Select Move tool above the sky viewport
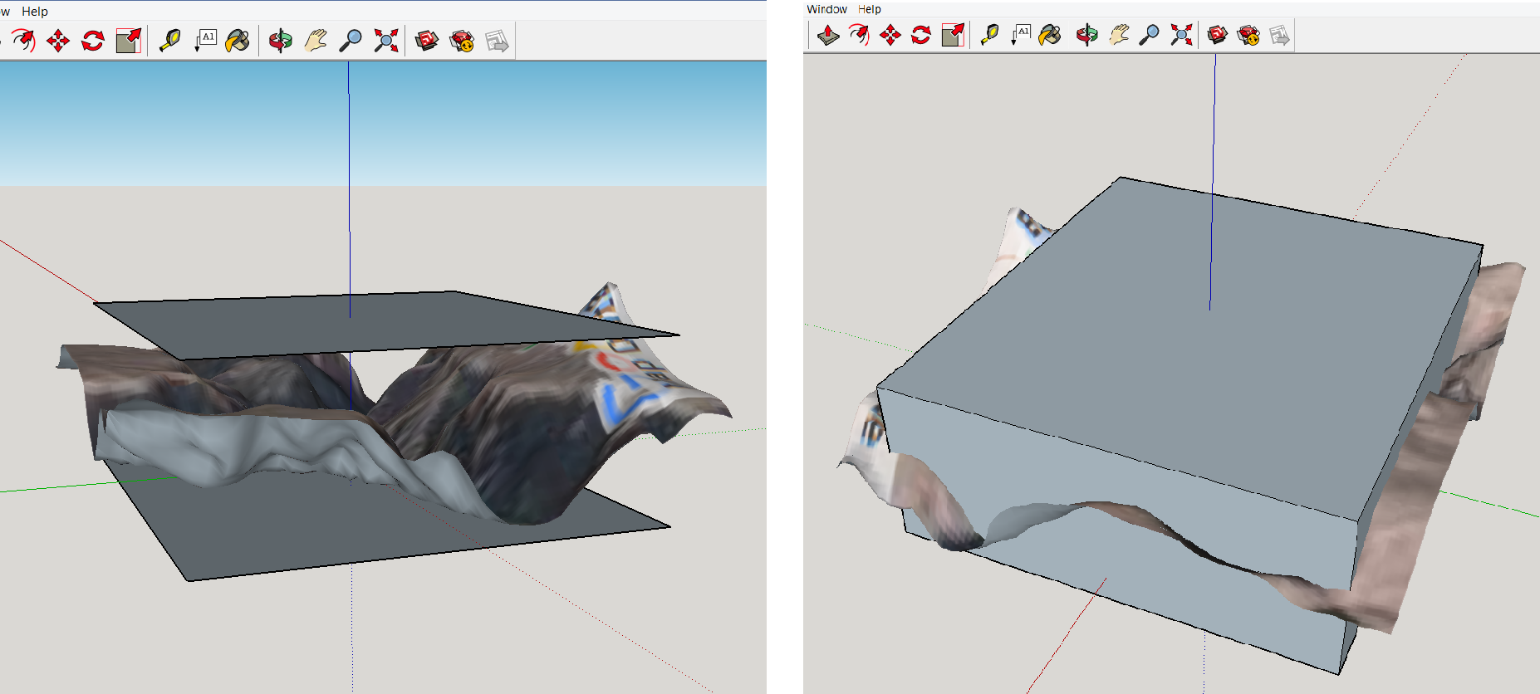Viewport: 1540px width, 694px height. point(58,41)
